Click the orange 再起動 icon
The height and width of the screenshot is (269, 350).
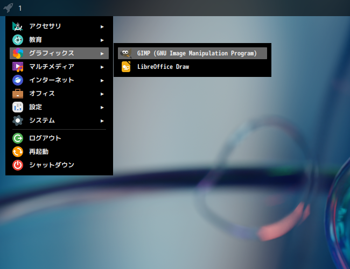pyautogui.click(x=18, y=152)
